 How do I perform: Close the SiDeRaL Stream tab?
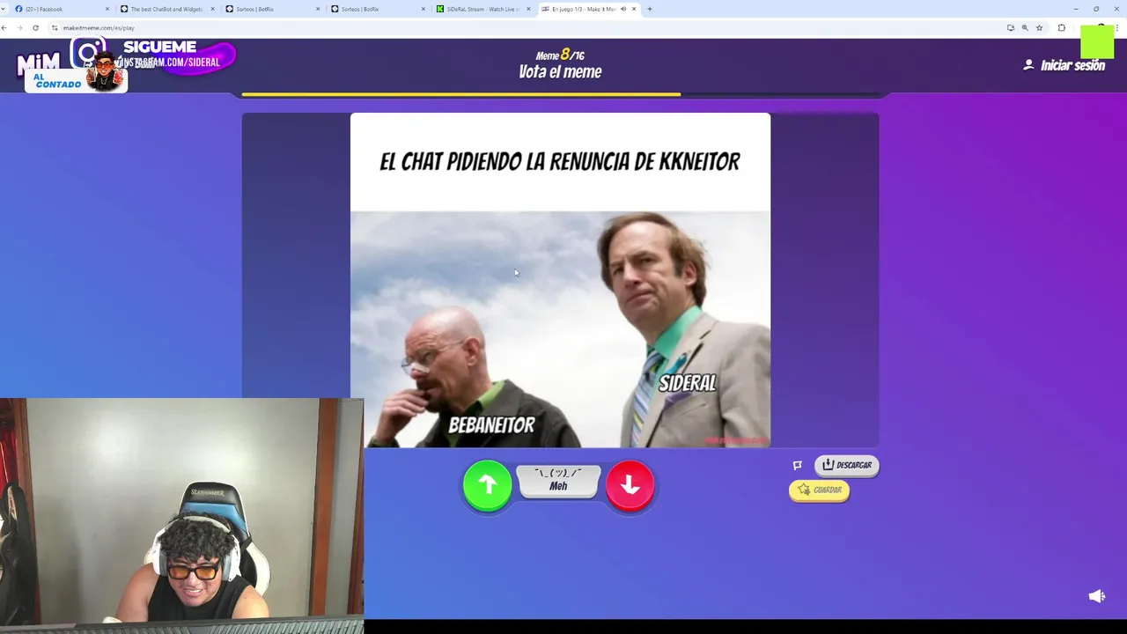coord(529,9)
